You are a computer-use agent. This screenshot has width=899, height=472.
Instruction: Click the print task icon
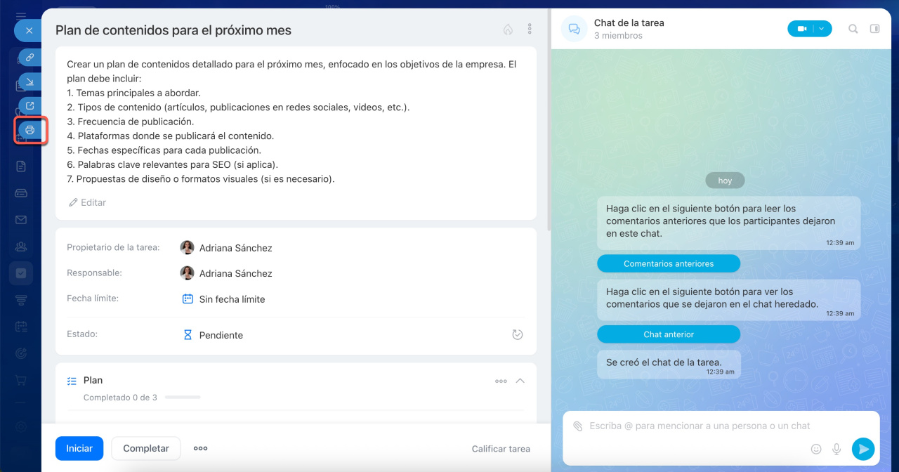30,130
